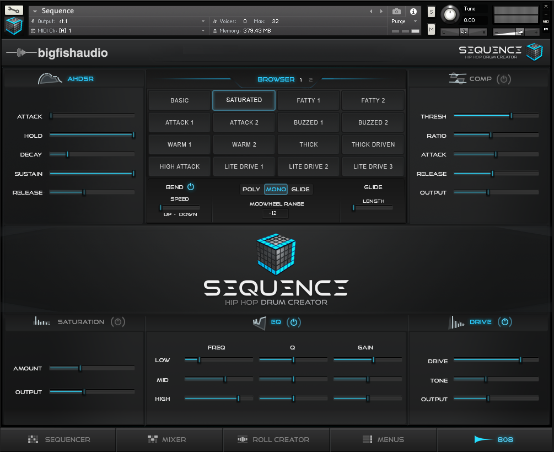The image size is (554, 452).
Task: Select POLY voice mode
Action: pos(251,190)
